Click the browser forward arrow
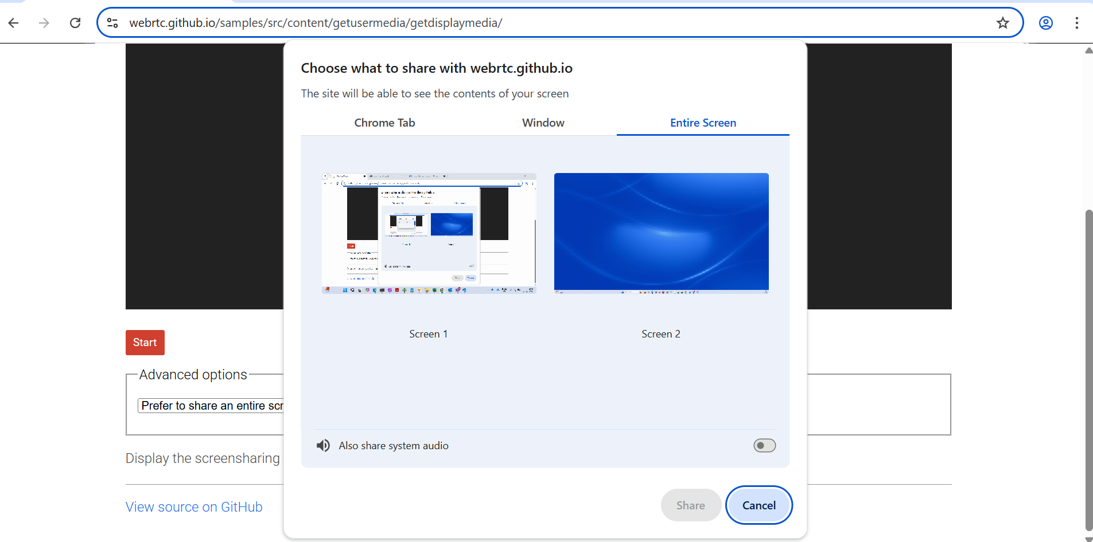Image resolution: width=1093 pixels, height=542 pixels. coord(44,23)
